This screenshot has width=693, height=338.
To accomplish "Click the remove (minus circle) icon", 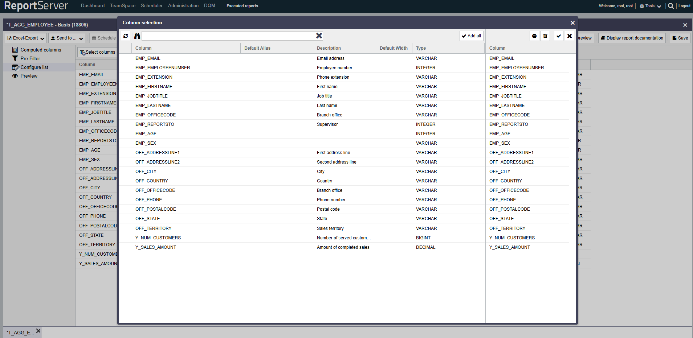I will click(x=534, y=36).
